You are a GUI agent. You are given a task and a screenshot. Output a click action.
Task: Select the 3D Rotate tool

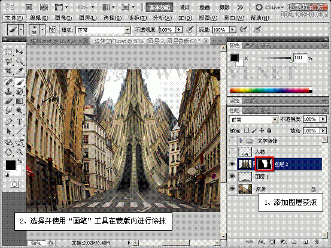pos(8,143)
